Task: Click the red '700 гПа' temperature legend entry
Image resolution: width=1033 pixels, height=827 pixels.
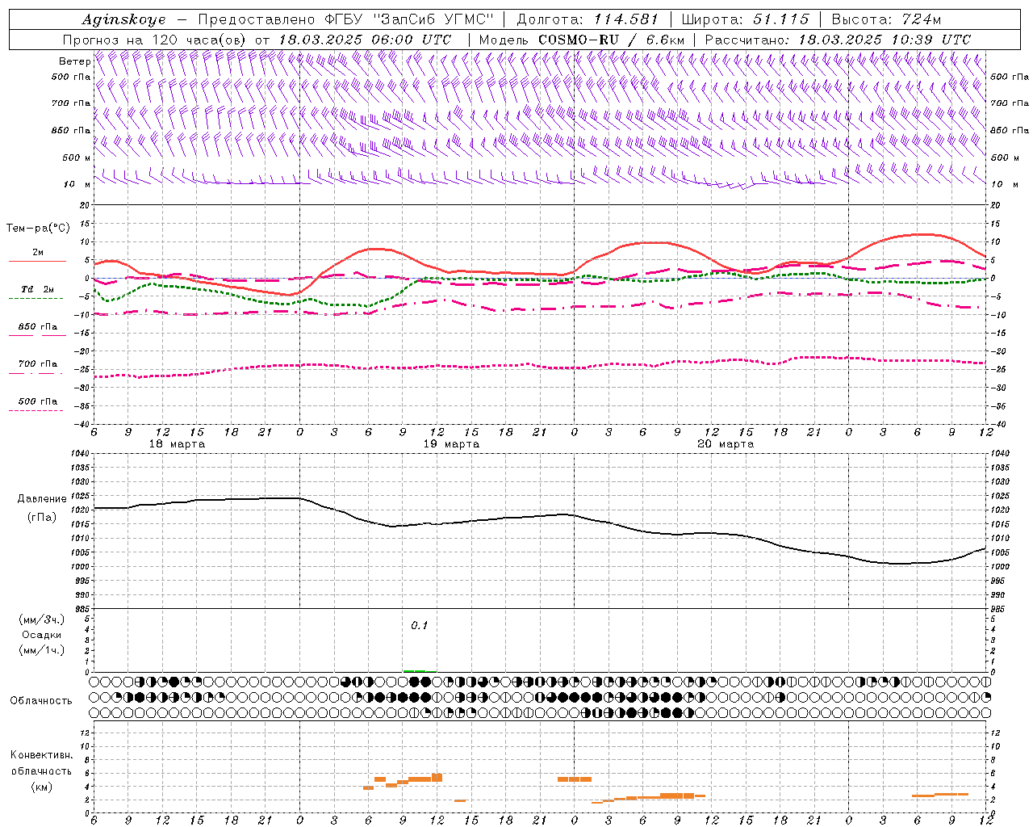Action: coord(38,364)
